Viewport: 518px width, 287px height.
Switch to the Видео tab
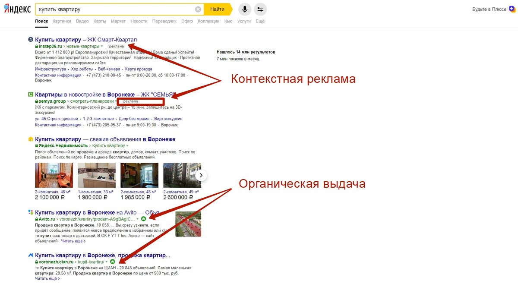click(x=82, y=21)
